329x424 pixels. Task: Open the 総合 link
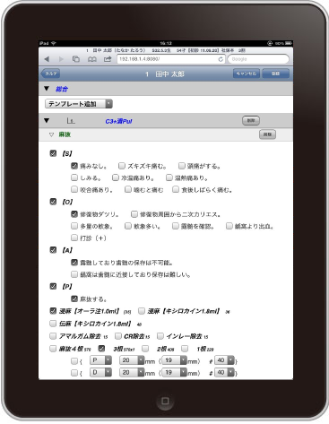62,89
